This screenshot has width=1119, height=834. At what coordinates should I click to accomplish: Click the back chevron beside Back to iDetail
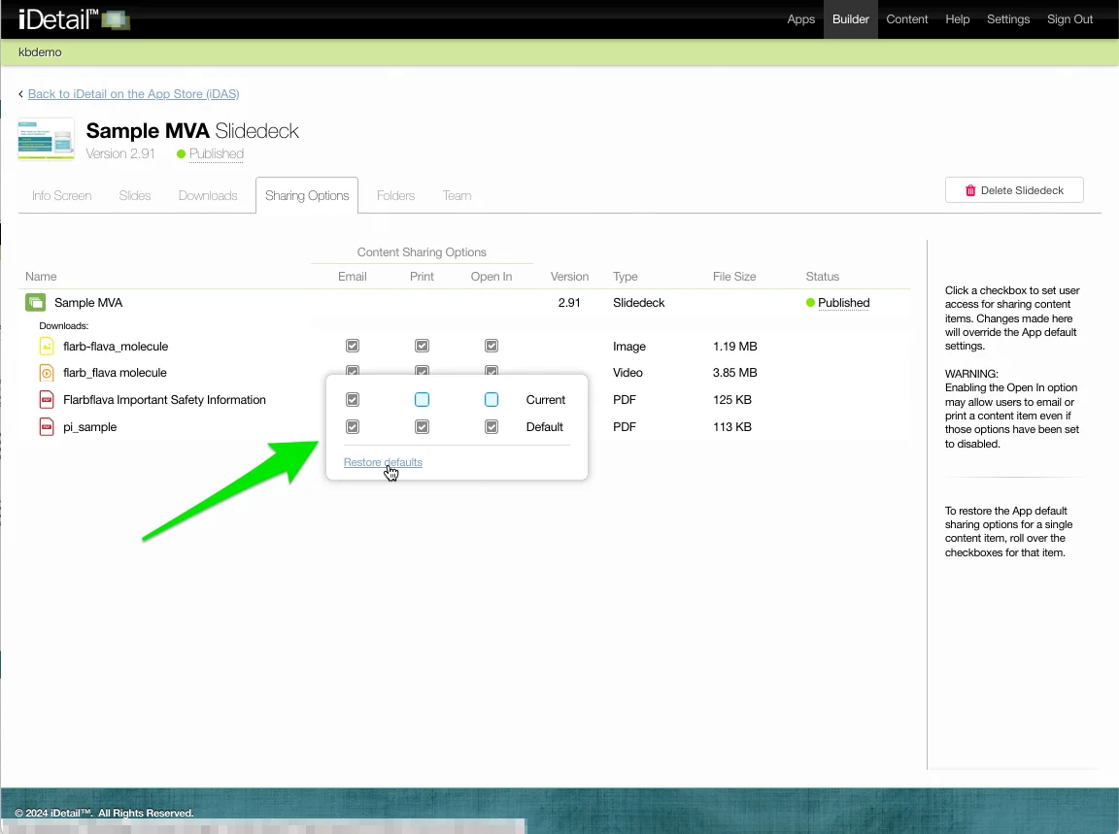(x=21, y=94)
